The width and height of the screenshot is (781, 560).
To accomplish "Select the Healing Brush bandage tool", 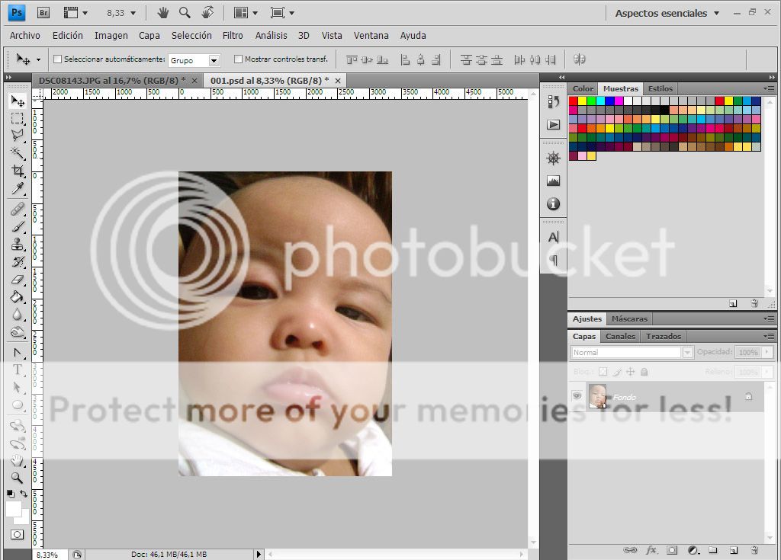I will (x=18, y=209).
